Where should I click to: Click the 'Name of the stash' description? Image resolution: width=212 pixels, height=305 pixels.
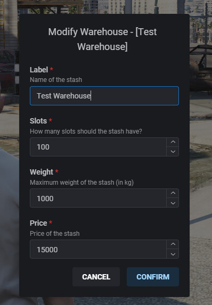click(x=56, y=80)
